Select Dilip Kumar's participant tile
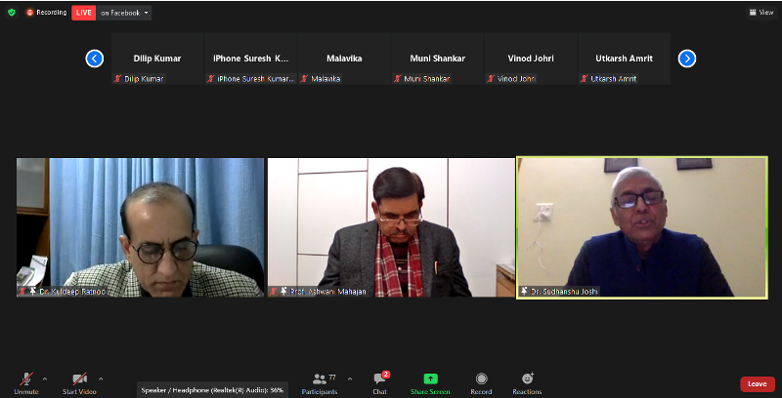The height and width of the screenshot is (398, 782). click(157, 59)
